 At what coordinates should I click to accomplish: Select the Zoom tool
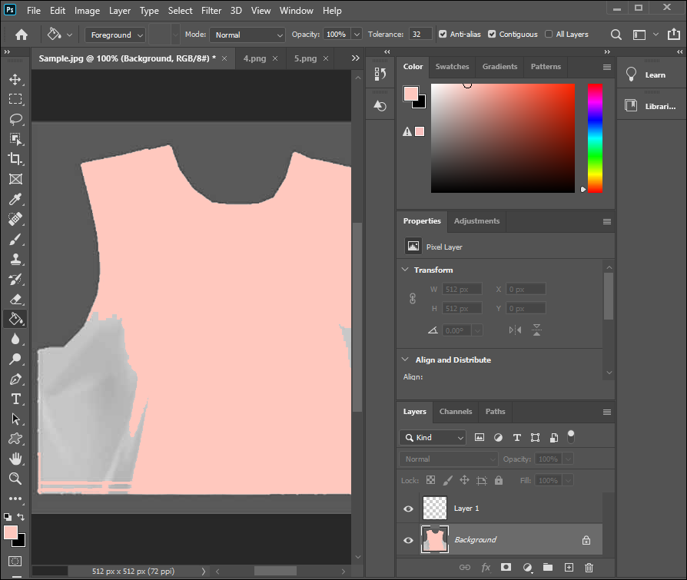tap(15, 479)
